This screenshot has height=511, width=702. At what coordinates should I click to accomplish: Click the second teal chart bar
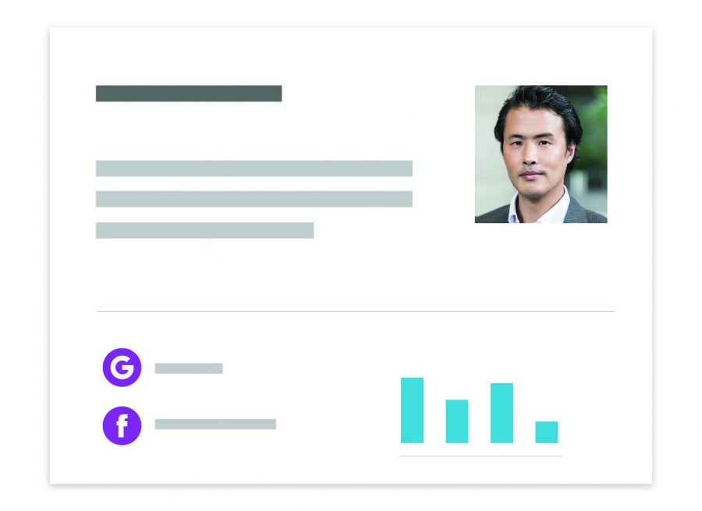point(456,421)
